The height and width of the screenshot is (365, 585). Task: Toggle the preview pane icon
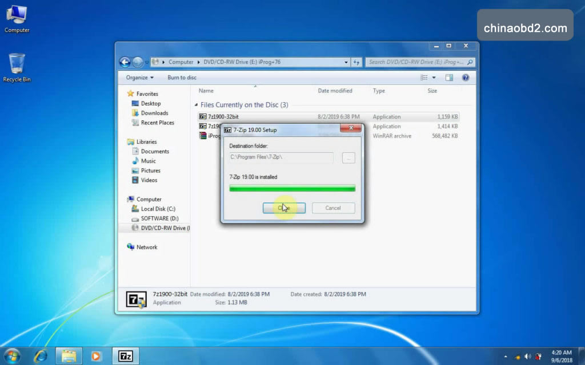[449, 78]
